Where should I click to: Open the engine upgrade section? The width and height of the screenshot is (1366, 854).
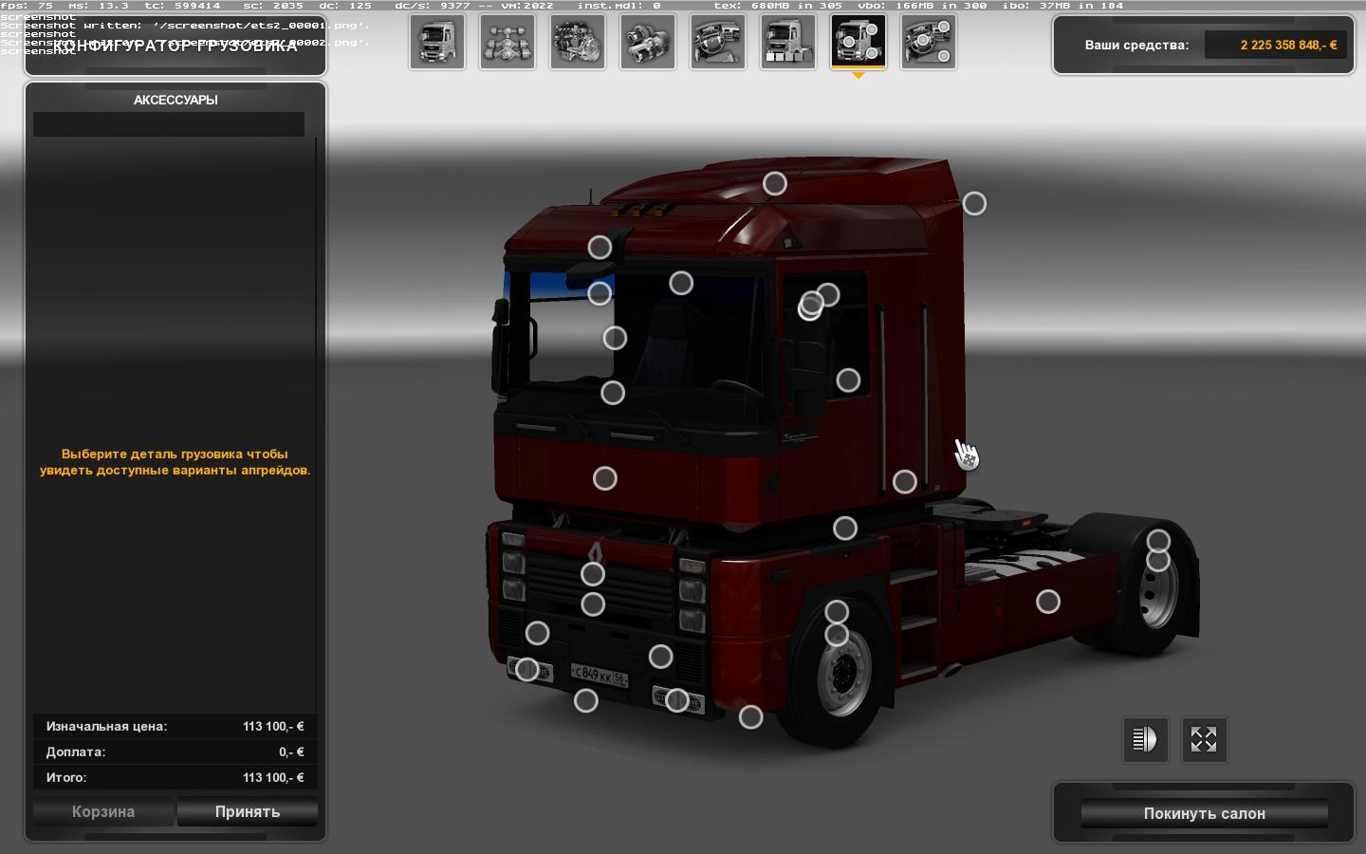(578, 43)
